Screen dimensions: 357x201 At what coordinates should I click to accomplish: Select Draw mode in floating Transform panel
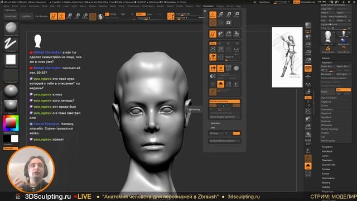coord(213,15)
